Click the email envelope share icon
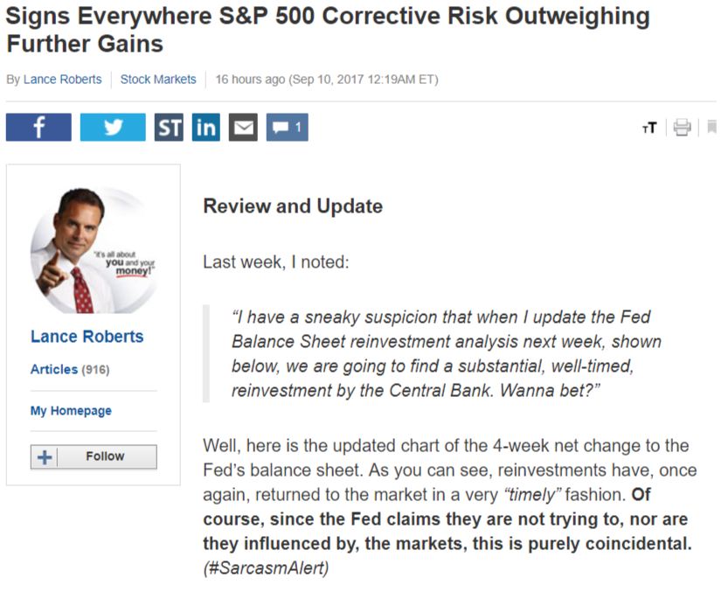The image size is (728, 599). [x=243, y=128]
